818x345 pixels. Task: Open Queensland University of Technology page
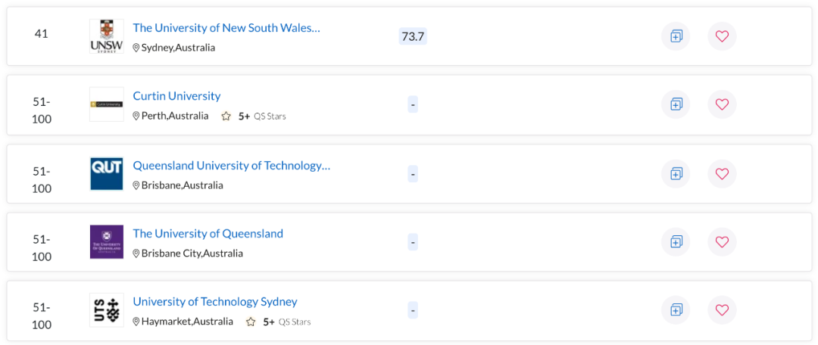point(231,165)
